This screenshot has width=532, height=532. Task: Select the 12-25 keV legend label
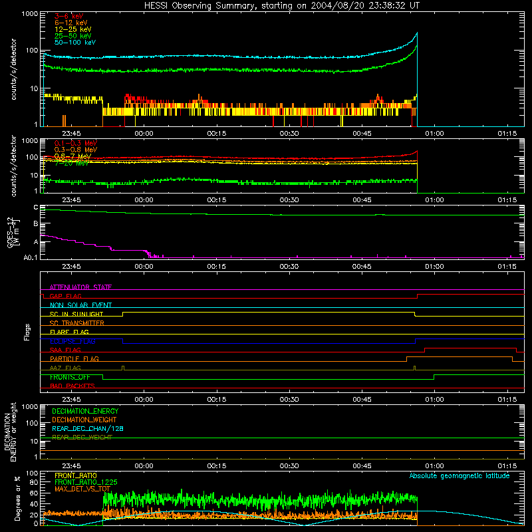pyautogui.click(x=72, y=29)
